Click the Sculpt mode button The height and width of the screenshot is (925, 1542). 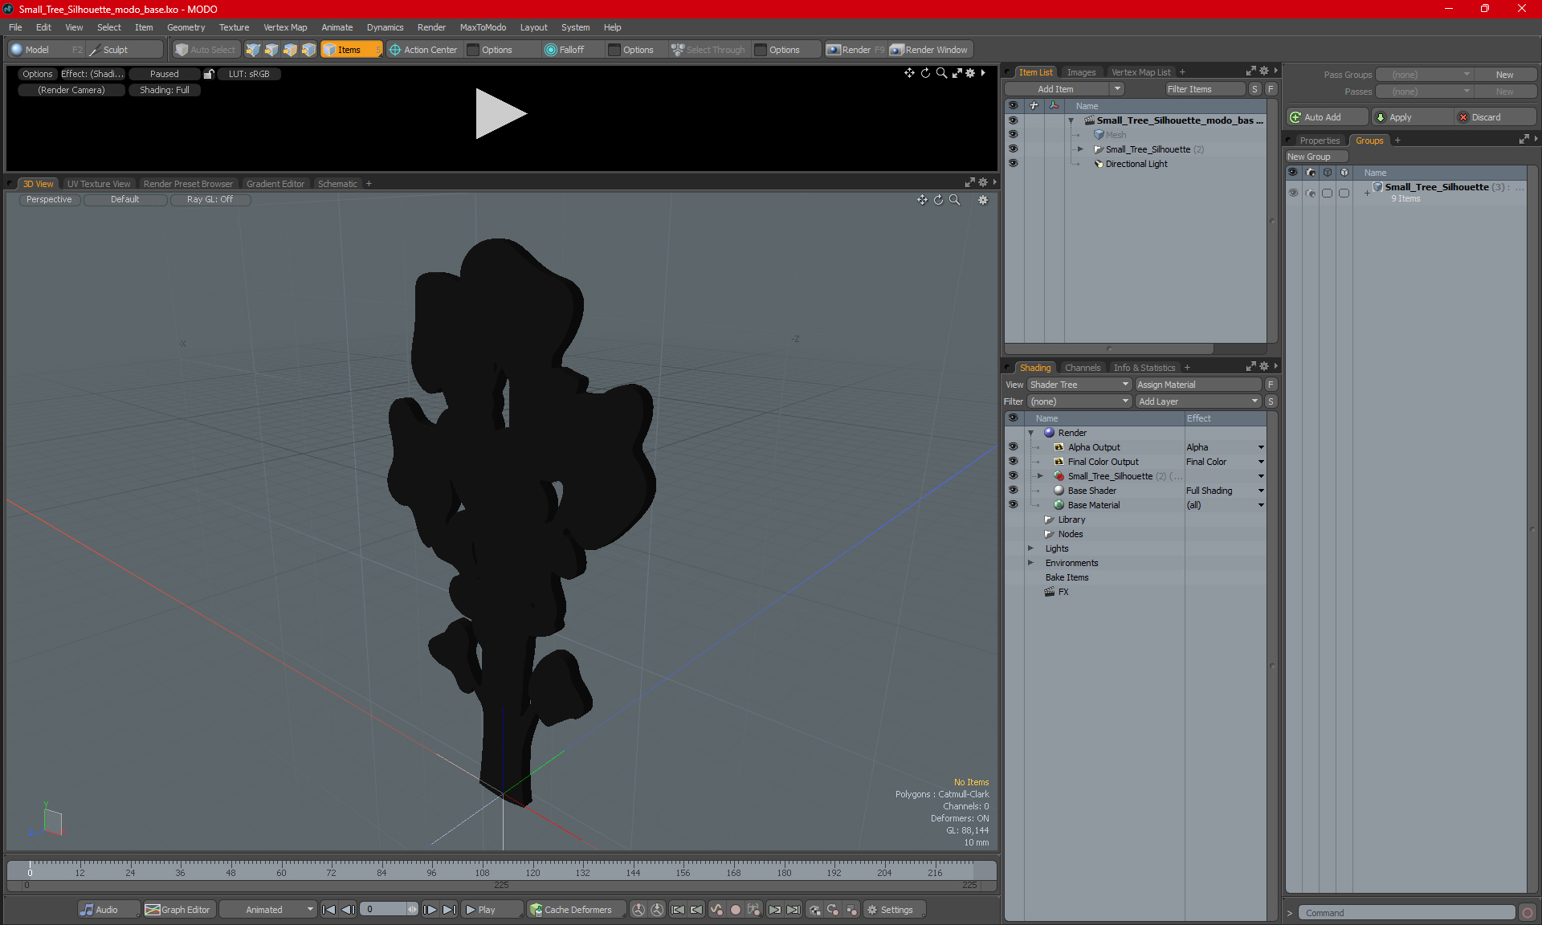[x=124, y=50]
